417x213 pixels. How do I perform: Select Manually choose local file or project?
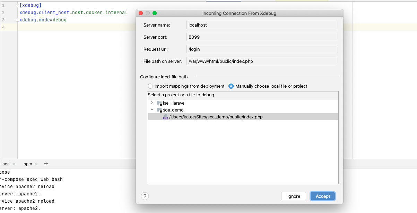(231, 86)
